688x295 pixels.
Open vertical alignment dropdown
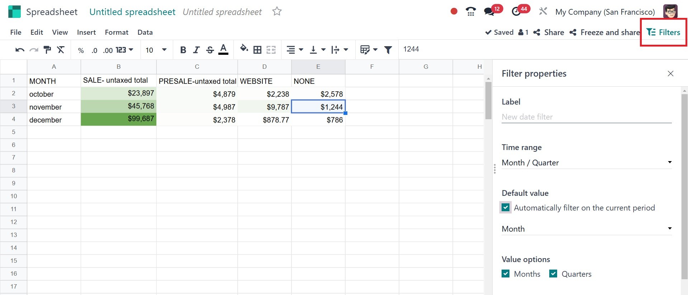click(x=317, y=50)
